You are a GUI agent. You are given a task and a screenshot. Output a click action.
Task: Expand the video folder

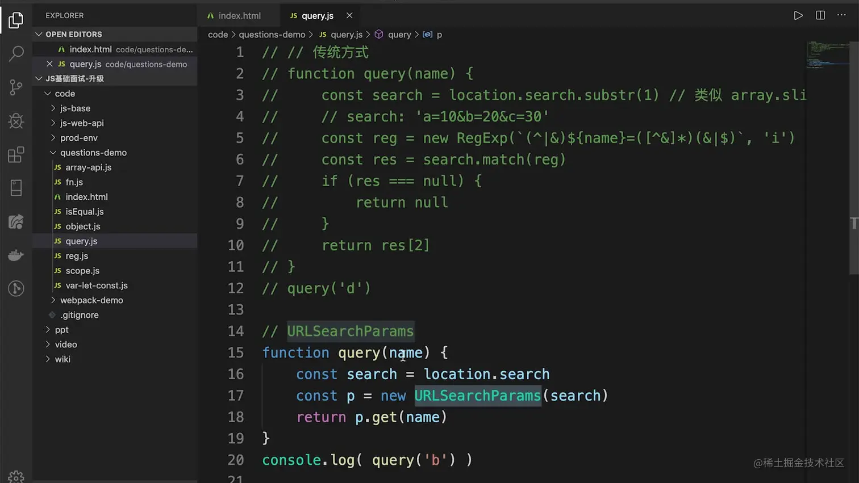coord(115,345)
